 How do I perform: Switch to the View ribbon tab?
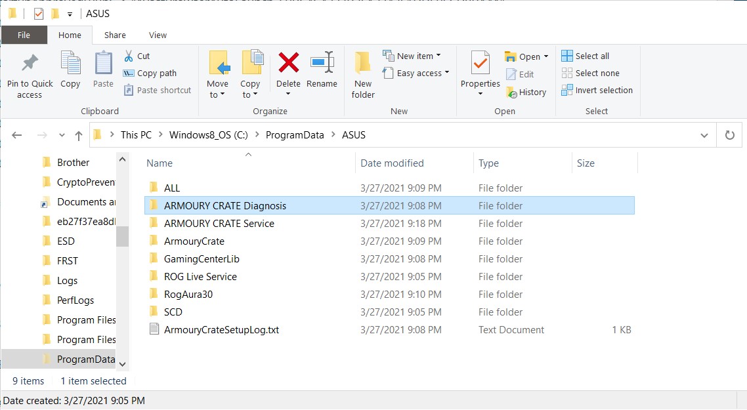158,35
